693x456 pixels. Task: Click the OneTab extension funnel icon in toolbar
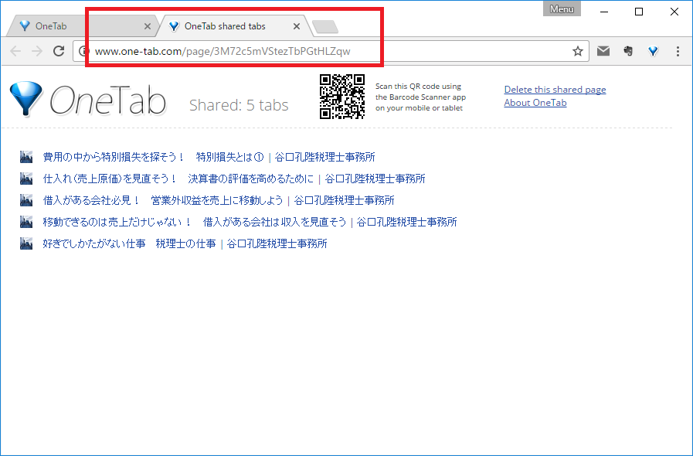(654, 51)
